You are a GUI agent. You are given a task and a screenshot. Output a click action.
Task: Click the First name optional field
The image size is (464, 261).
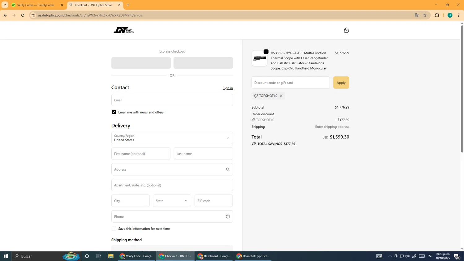pyautogui.click(x=141, y=154)
